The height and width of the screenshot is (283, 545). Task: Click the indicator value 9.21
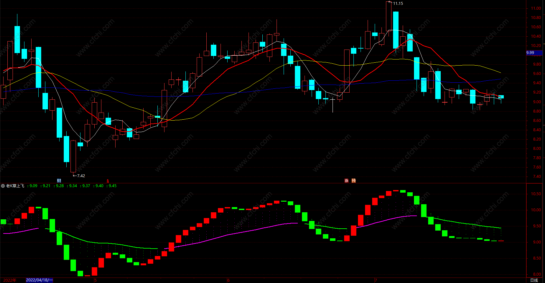[x=47, y=186]
